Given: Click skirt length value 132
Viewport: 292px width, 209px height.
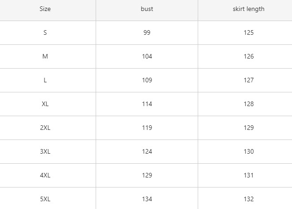Looking at the screenshot, I should point(249,199).
